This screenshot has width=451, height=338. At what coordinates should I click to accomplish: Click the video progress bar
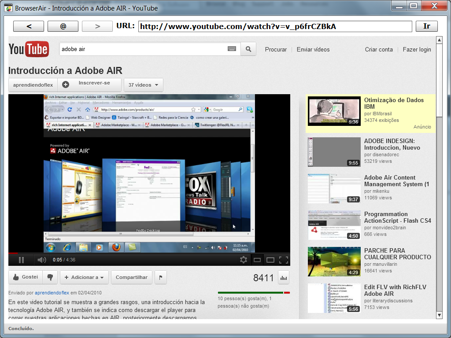pos(149,253)
